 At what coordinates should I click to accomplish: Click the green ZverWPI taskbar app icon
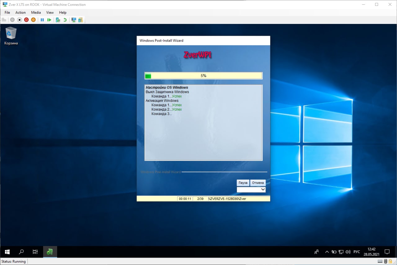(50, 252)
